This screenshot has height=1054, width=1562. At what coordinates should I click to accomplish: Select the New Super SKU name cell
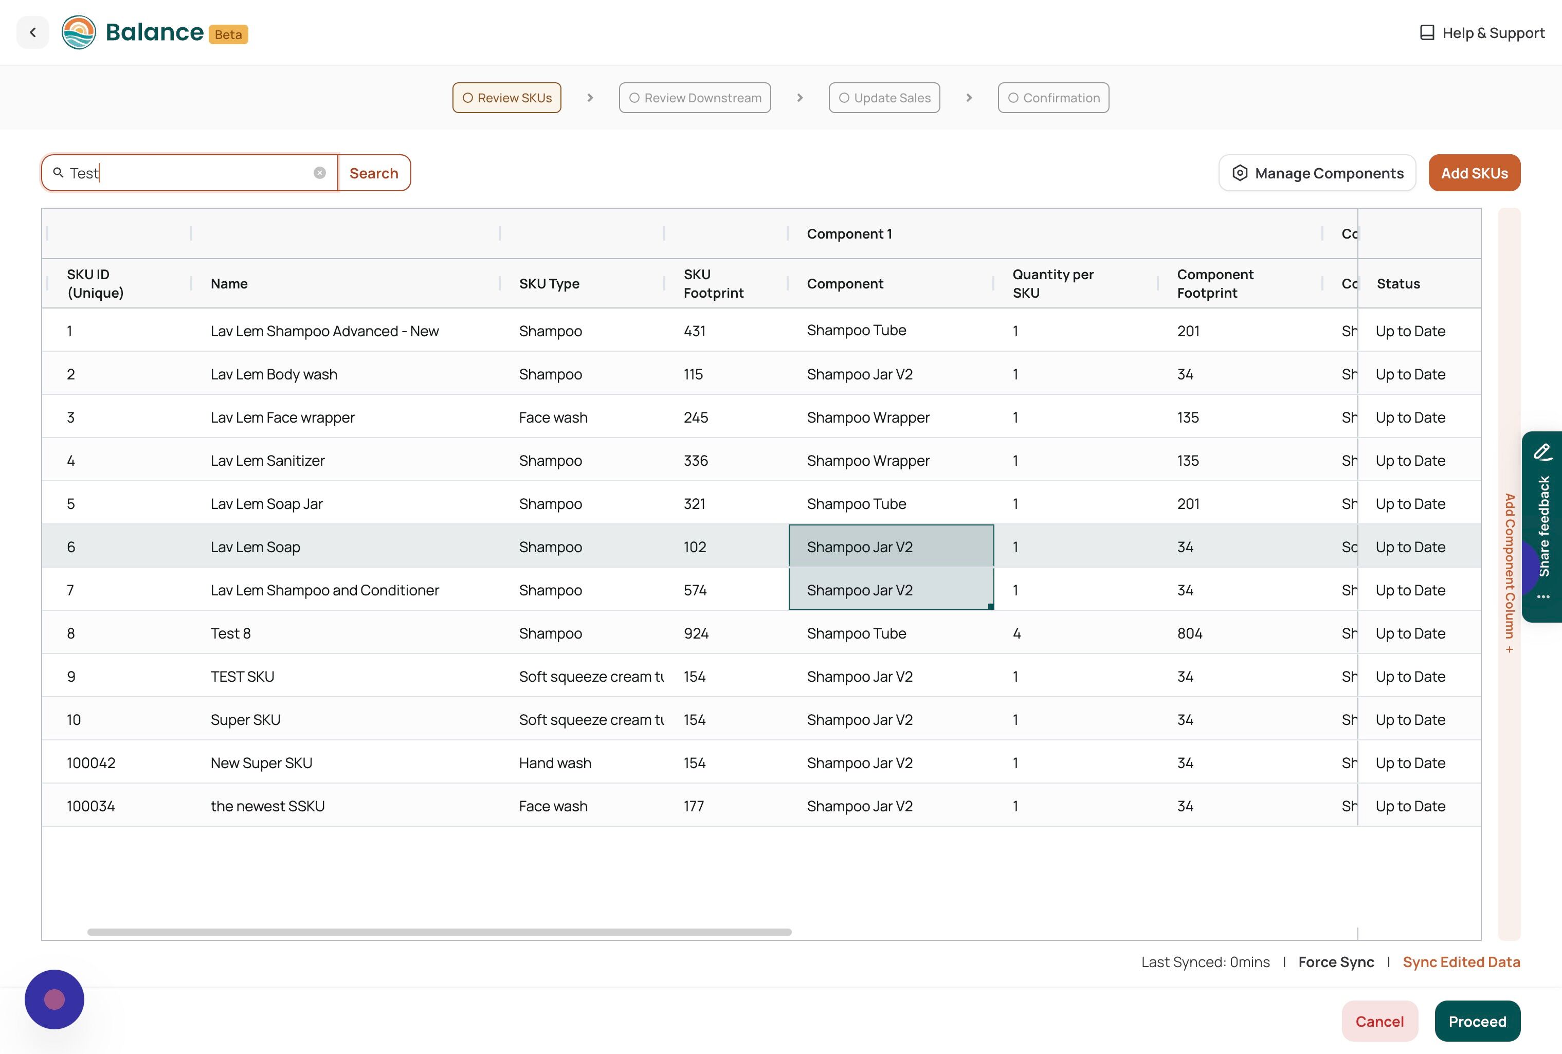tap(346, 763)
